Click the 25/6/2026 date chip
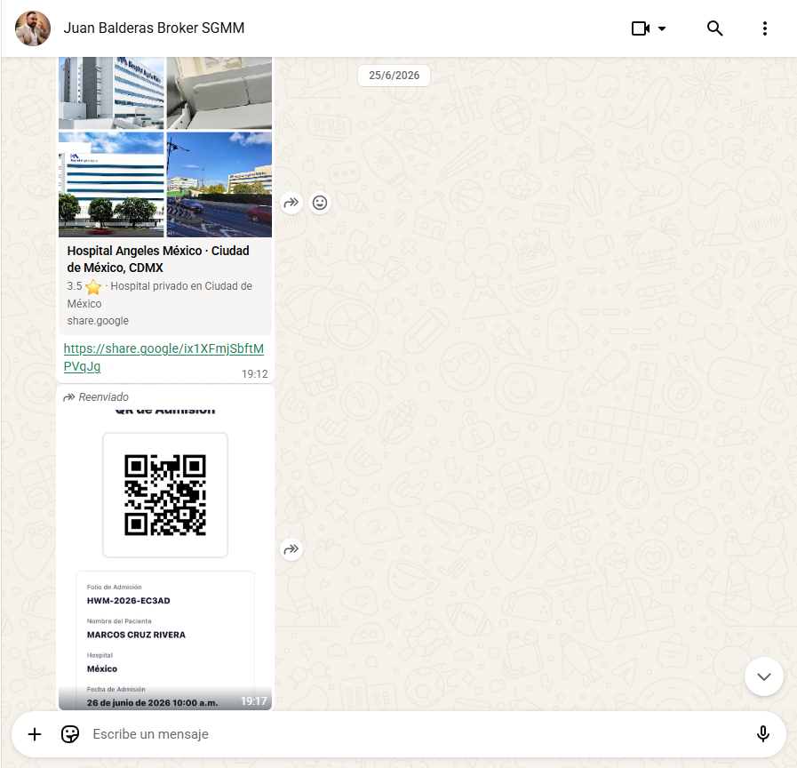 tap(394, 76)
